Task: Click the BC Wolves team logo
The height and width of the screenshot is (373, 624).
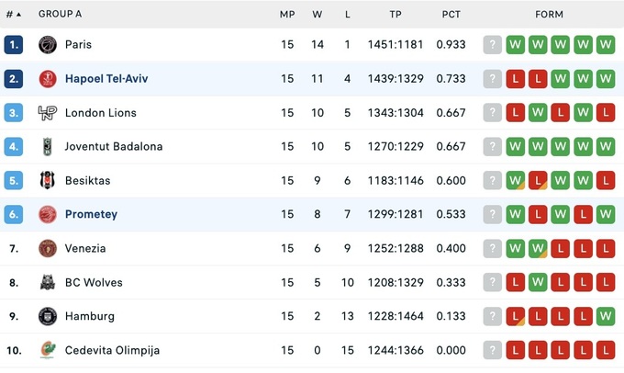Action: pyautogui.click(x=48, y=282)
